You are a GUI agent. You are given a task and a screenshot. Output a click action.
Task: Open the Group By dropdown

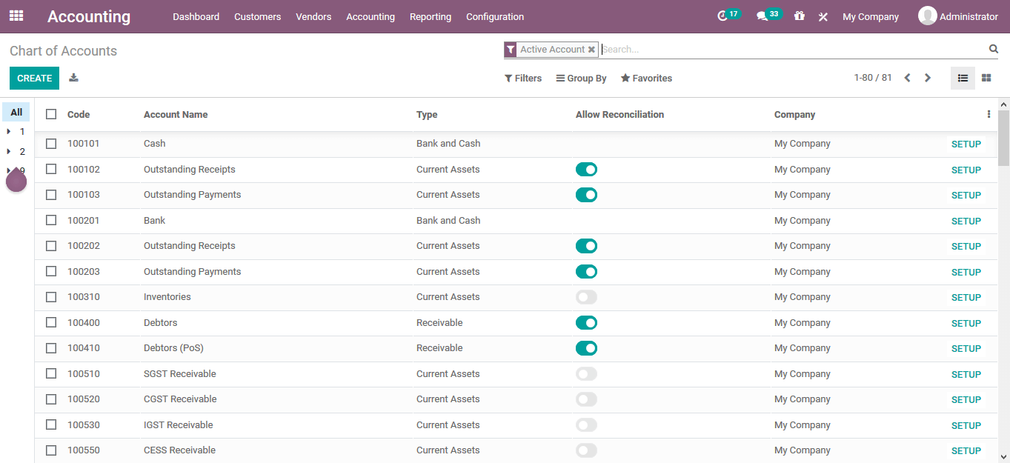(581, 78)
